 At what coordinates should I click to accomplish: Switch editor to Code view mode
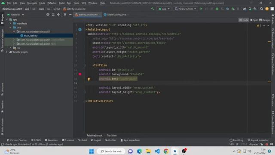pos(244,20)
